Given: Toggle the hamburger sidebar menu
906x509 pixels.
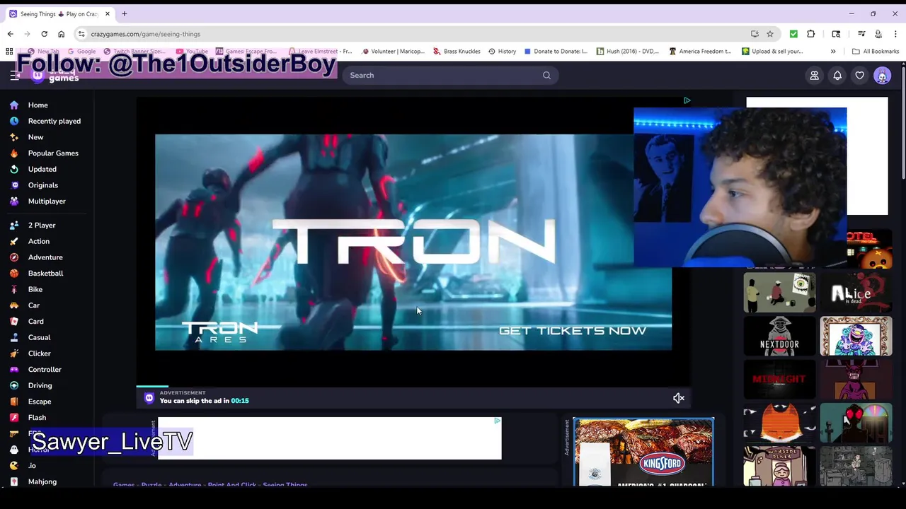Looking at the screenshot, I should pos(14,76).
